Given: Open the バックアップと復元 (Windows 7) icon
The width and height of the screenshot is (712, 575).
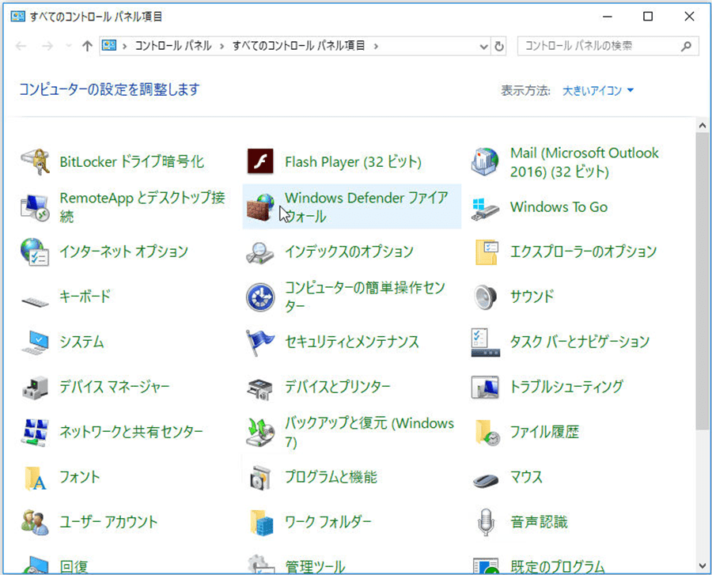Looking at the screenshot, I should point(260,433).
